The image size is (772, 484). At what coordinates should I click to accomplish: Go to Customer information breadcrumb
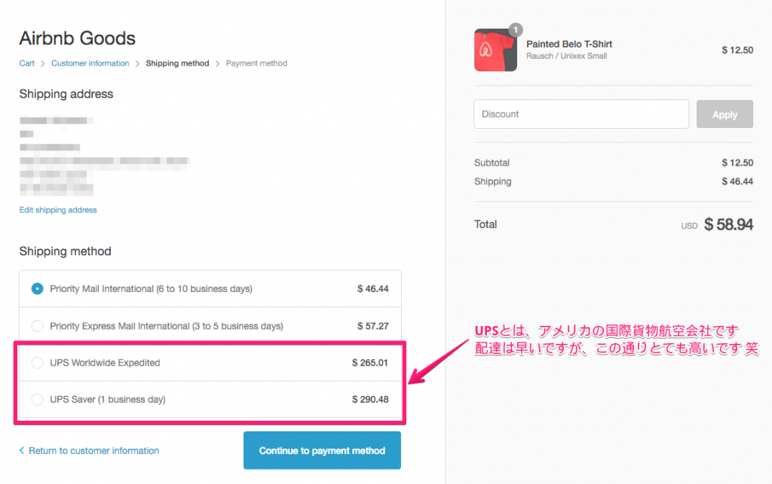[x=90, y=63]
